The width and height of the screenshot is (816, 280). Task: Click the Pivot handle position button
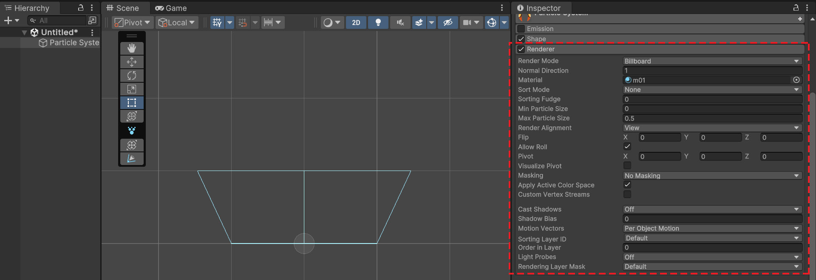(133, 22)
